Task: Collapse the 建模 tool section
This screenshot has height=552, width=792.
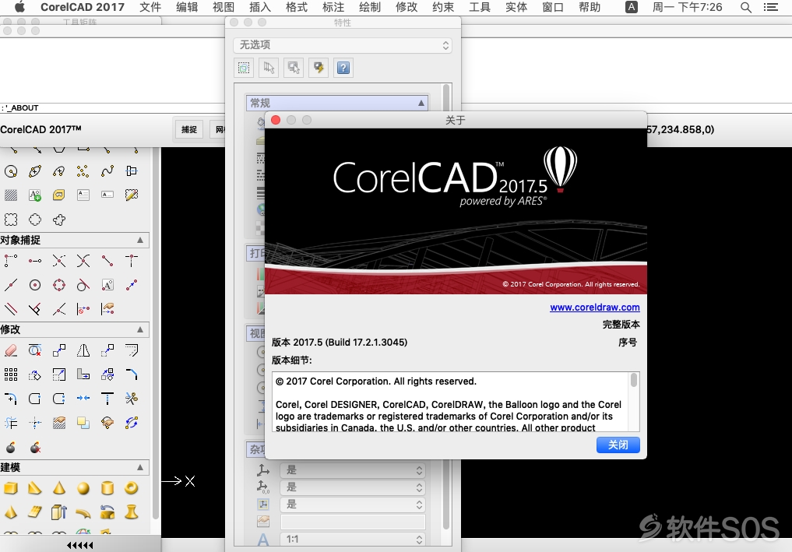Action: [x=140, y=468]
